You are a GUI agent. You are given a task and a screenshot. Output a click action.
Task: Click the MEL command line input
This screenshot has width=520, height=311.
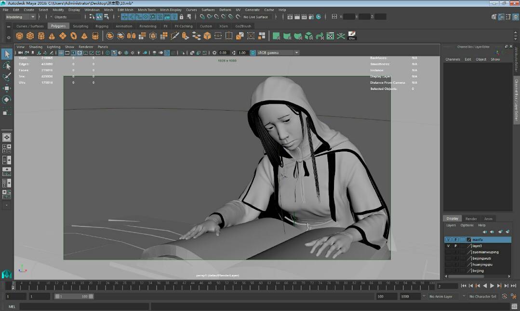(x=84, y=307)
